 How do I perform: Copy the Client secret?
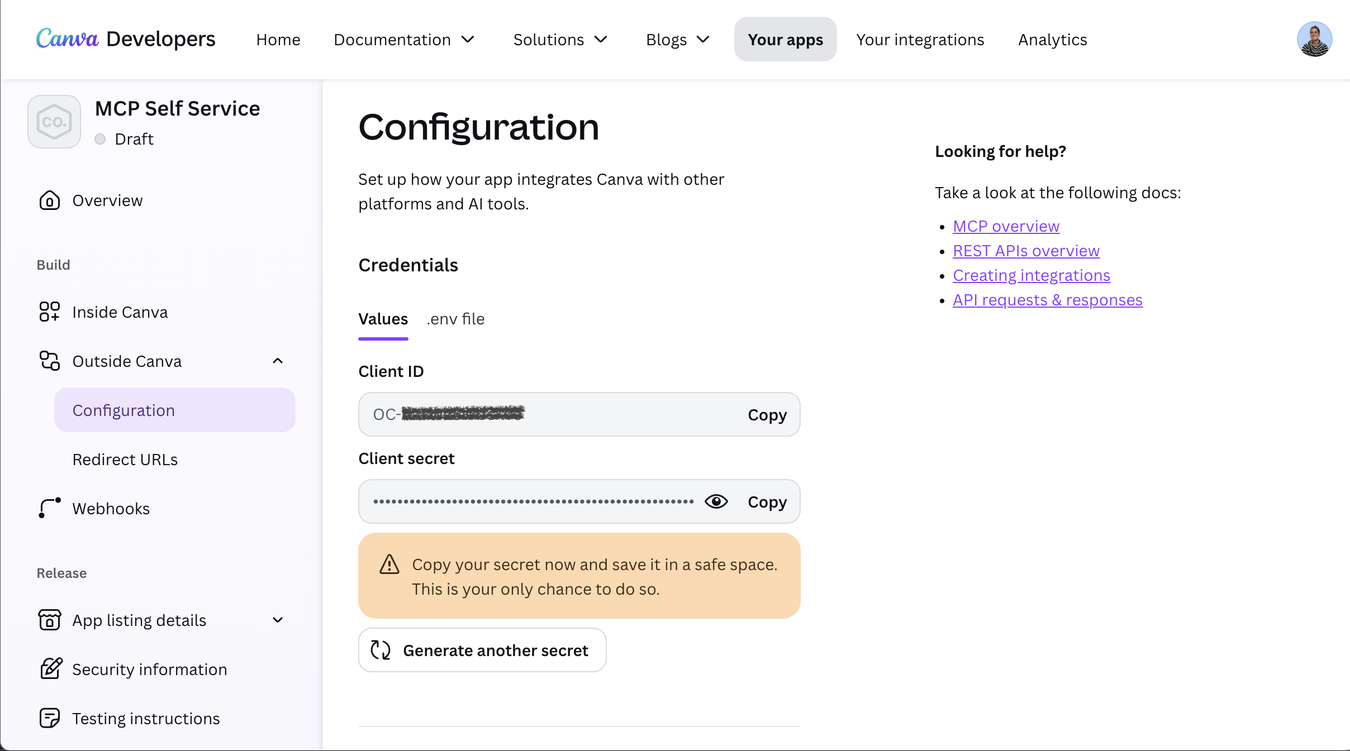pos(767,502)
